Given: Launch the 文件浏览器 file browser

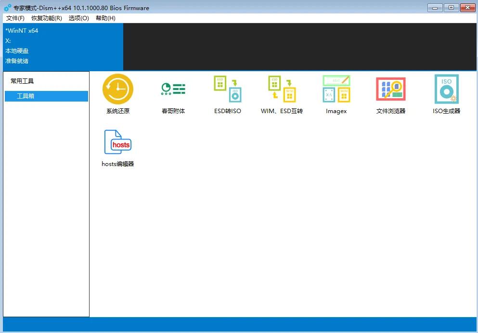Looking at the screenshot, I should click(390, 90).
